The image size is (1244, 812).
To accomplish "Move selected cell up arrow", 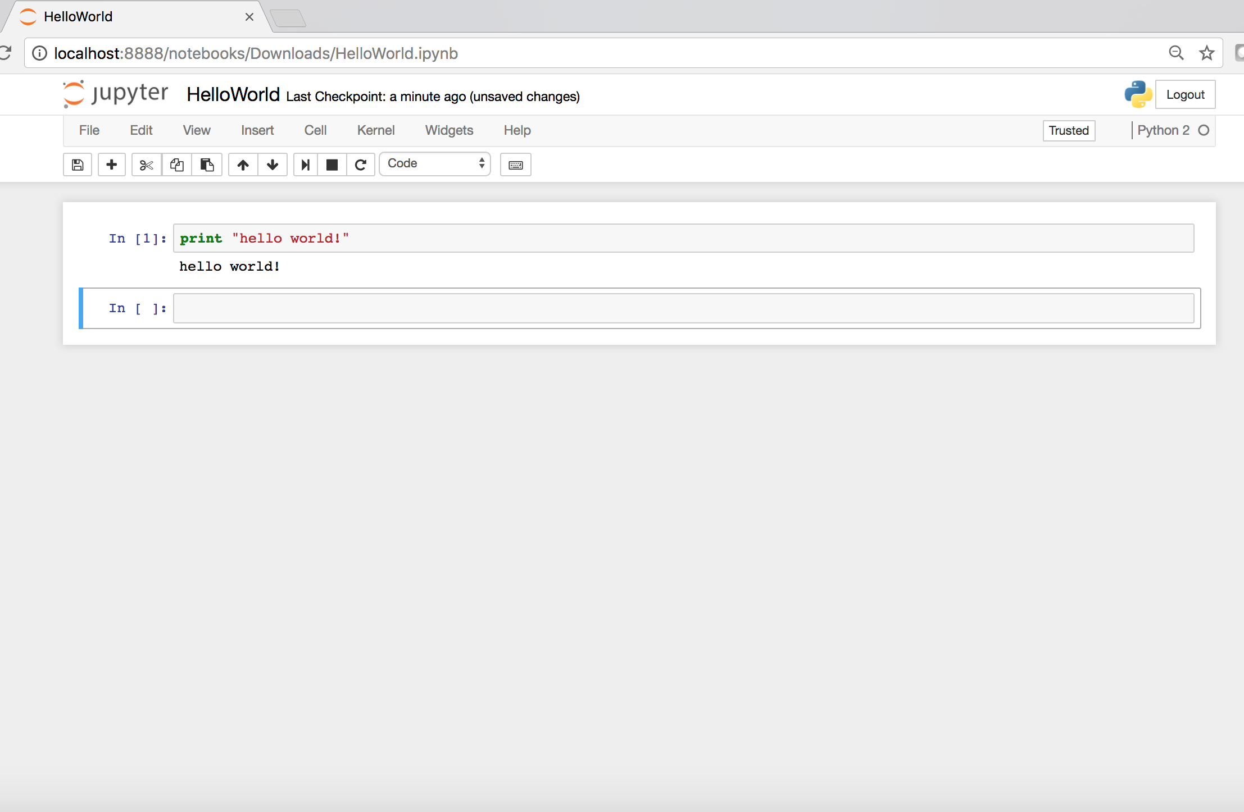I will [x=243, y=165].
